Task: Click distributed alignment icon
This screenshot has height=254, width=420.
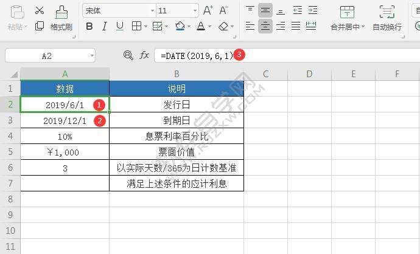Action: tap(311, 26)
